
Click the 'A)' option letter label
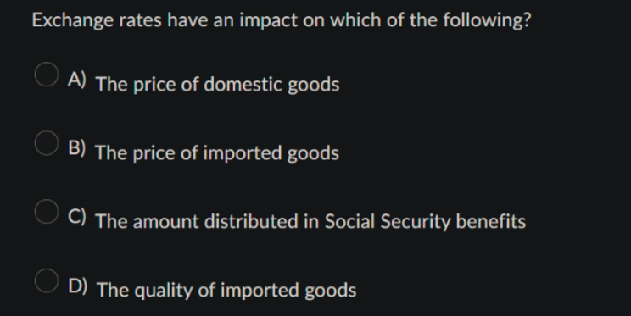77,79
